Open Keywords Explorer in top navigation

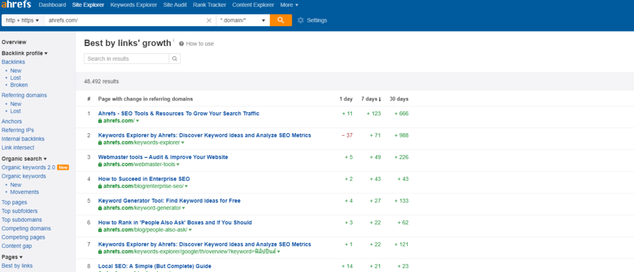[134, 5]
